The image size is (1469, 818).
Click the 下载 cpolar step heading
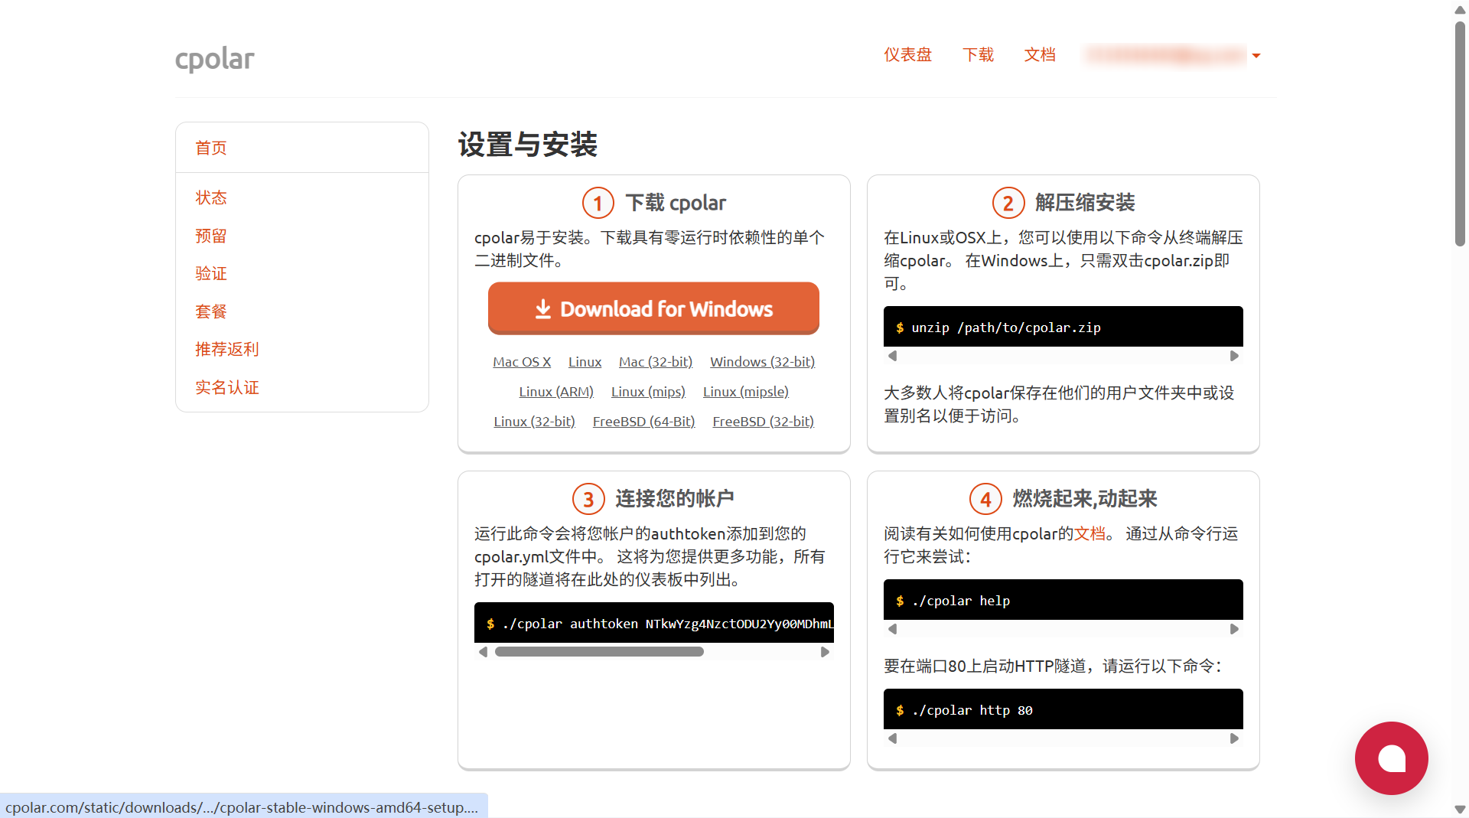[676, 203]
